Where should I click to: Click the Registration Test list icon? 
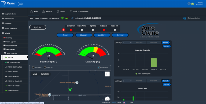5,46
